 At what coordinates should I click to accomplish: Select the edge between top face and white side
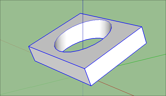coord(113,48)
